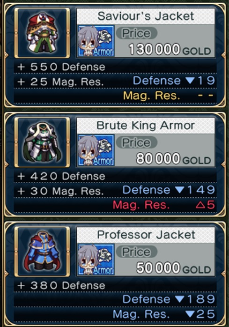229x327 pixels.
Task: Click Defense down arrow showing 19
Action: (190, 81)
